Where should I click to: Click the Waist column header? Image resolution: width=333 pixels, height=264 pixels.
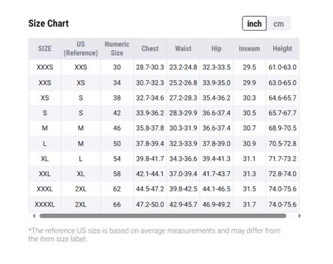click(183, 49)
